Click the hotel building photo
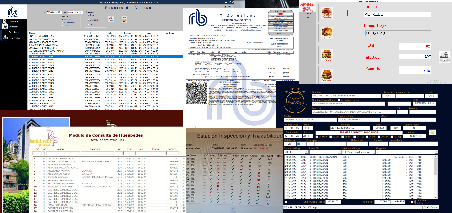This screenshot has height=213, width=452. click(x=36, y=165)
